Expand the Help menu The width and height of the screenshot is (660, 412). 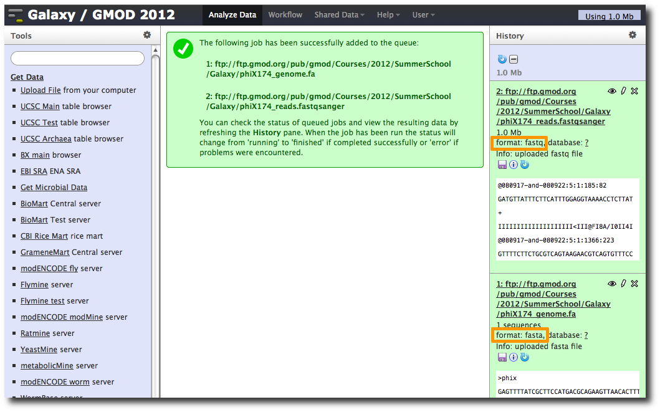point(388,15)
